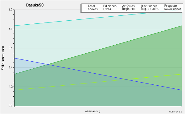Click the Discusiones legend label

pyautogui.click(x=149, y=6)
